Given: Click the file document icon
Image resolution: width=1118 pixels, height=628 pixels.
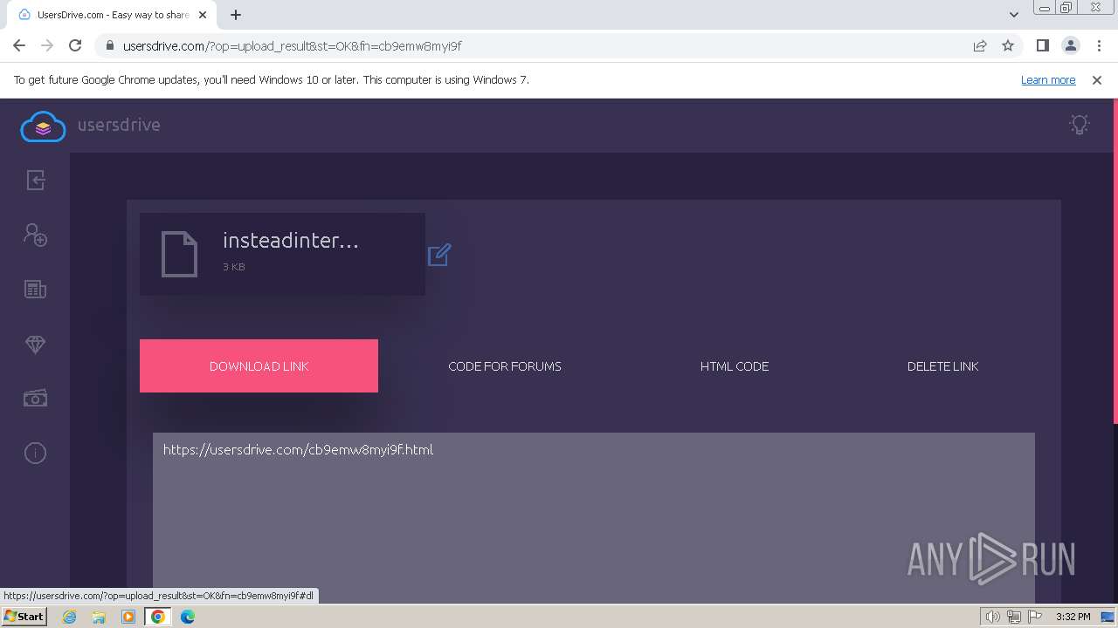Looking at the screenshot, I should pyautogui.click(x=180, y=254).
